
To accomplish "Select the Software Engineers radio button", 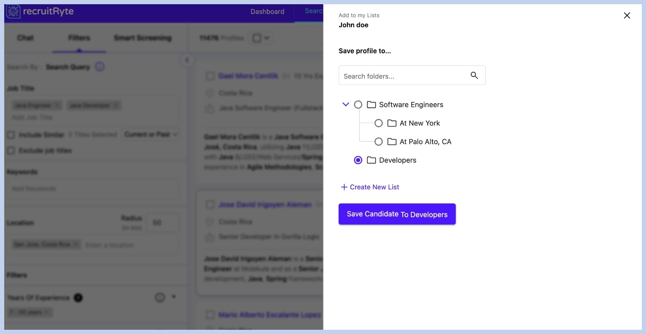I will (358, 104).
